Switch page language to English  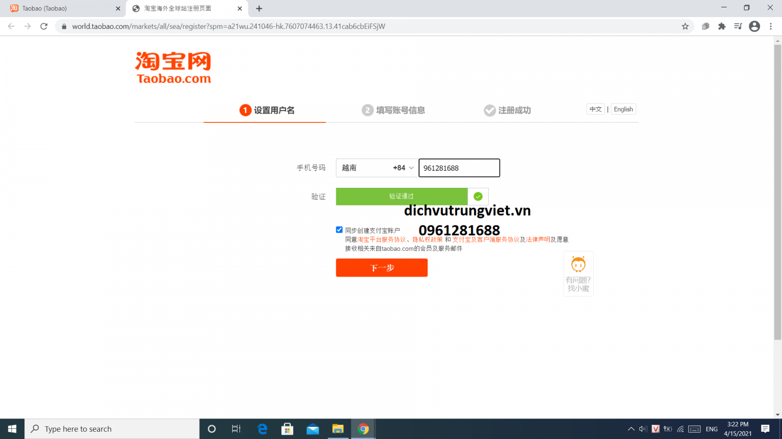[623, 109]
